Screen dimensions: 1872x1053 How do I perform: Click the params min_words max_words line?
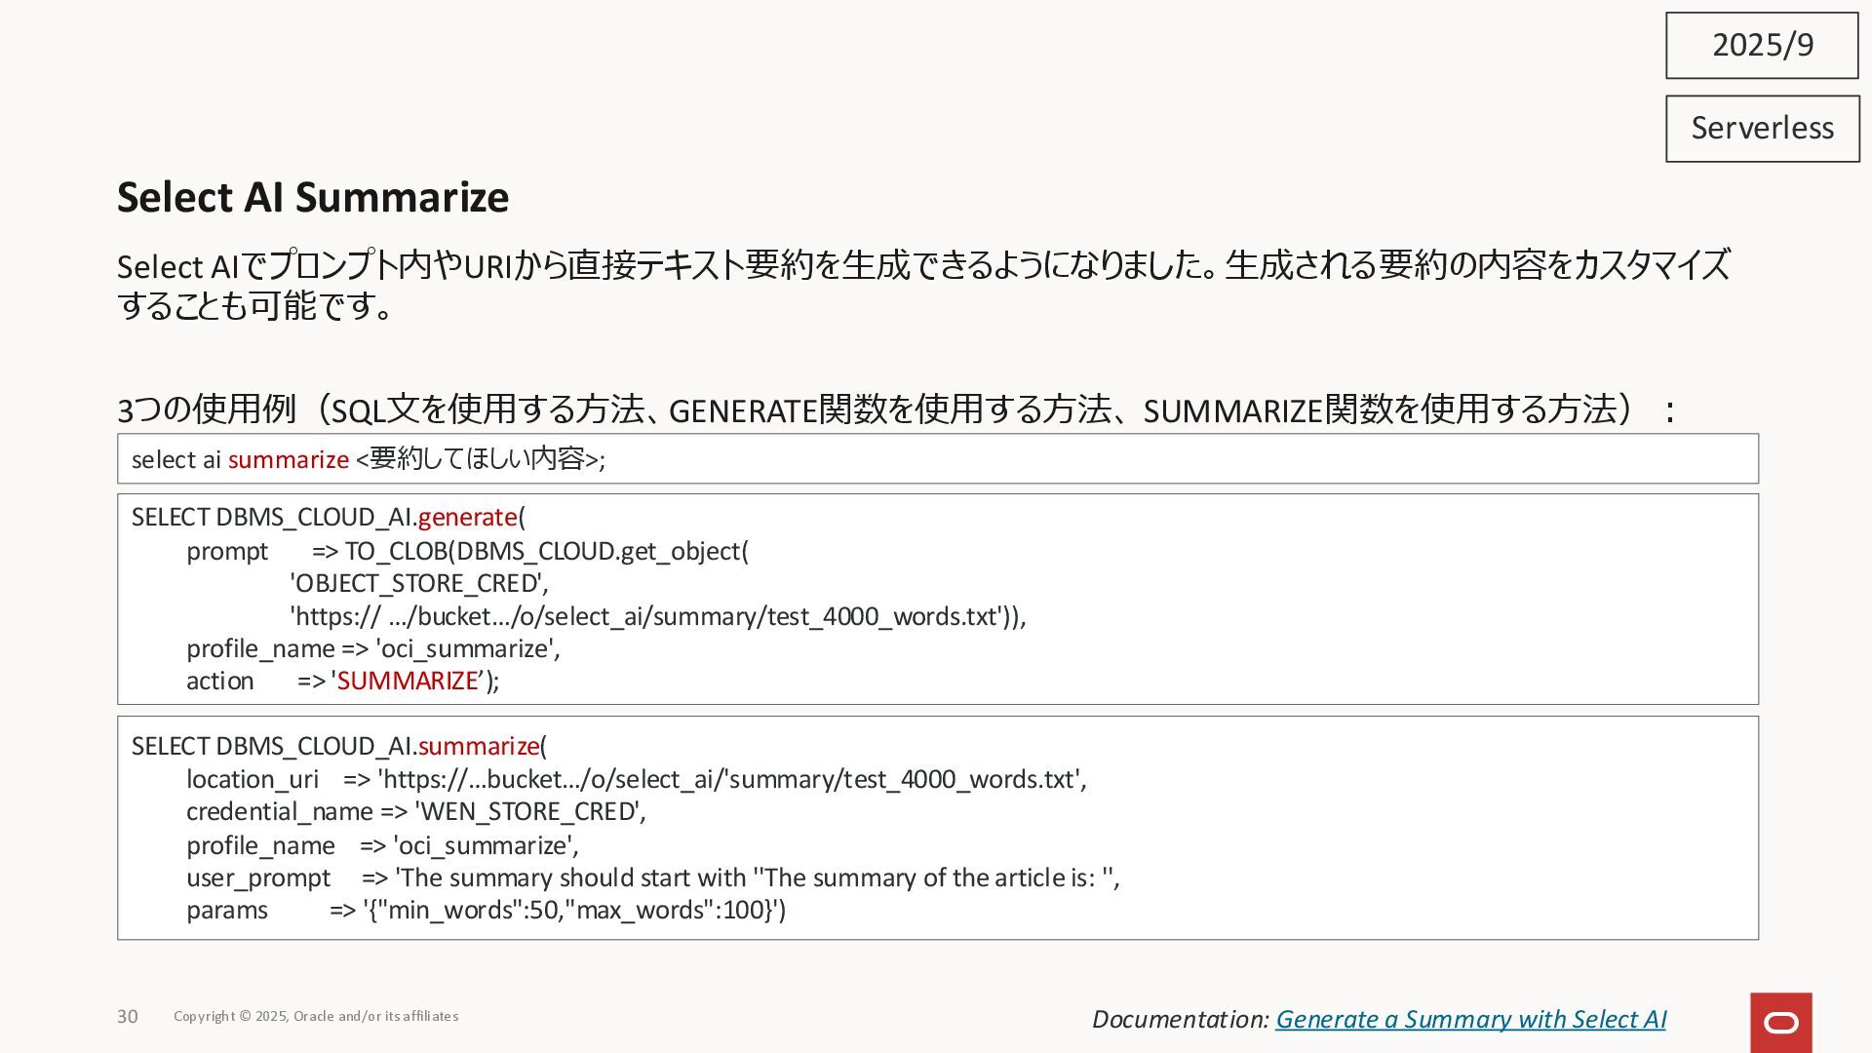pos(486,910)
